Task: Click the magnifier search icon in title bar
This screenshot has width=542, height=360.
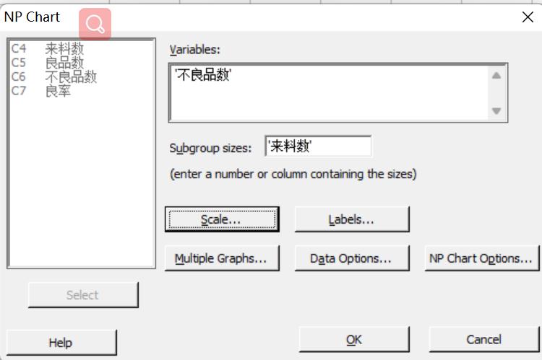Action: click(x=95, y=24)
